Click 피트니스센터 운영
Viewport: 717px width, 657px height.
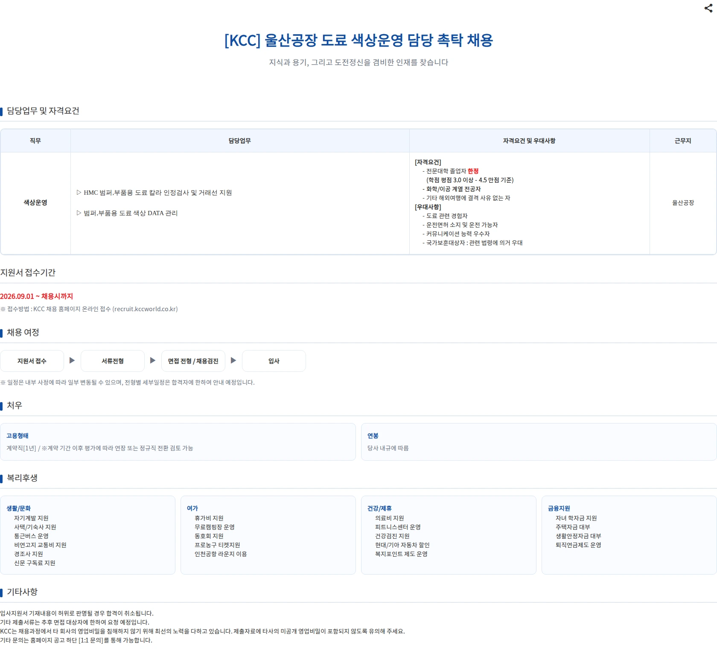398,527
